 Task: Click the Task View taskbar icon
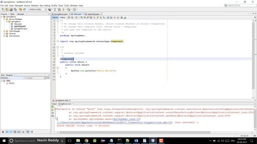click(x=69, y=140)
